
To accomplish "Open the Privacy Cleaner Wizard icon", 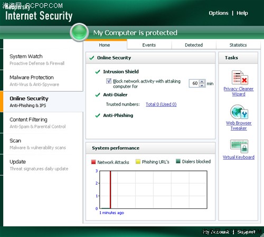I will pos(240,78).
